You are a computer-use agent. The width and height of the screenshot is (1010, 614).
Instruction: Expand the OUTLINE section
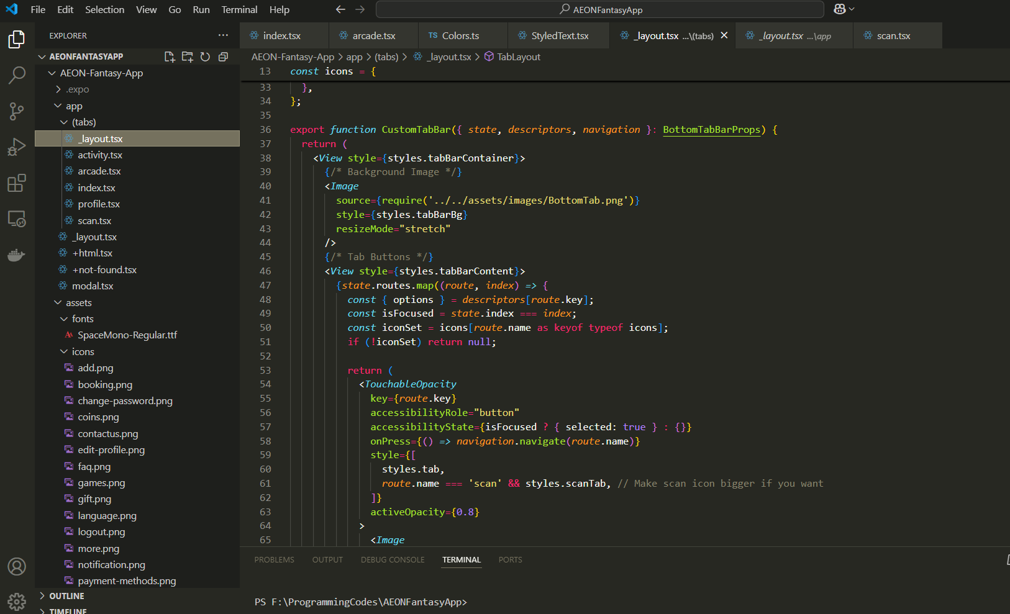click(66, 596)
